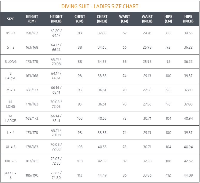The image size is (200, 183).
Task: Select the S LONG size label
Action: tap(11, 62)
